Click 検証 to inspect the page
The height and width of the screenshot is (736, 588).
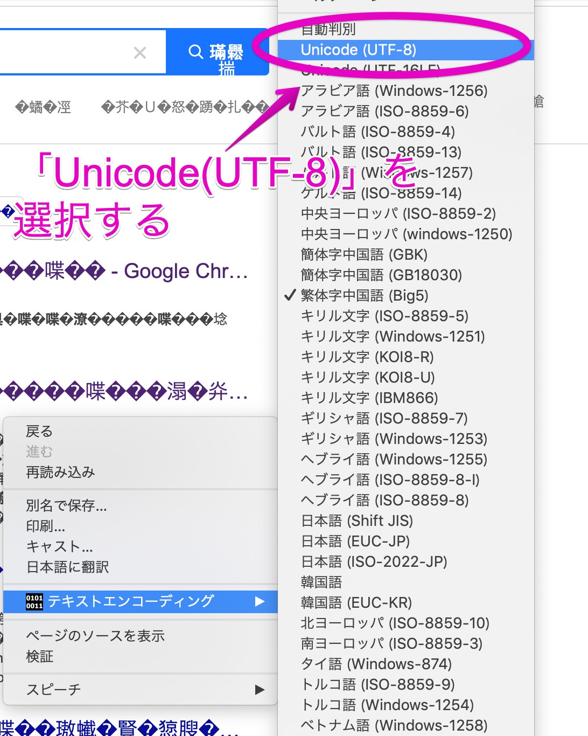[x=40, y=656]
